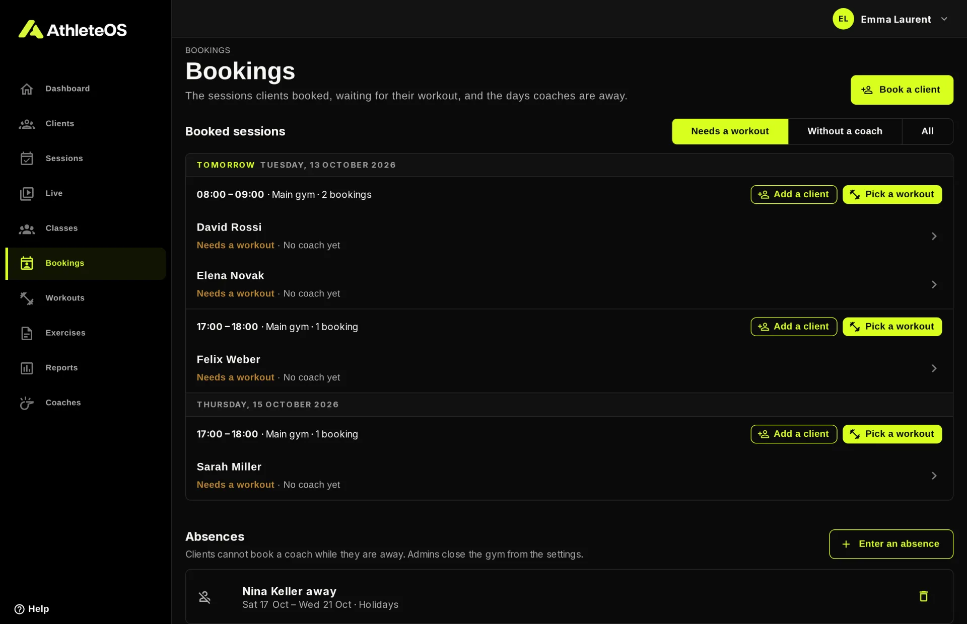Click the Help question mark icon
The height and width of the screenshot is (624, 967).
[x=19, y=609]
